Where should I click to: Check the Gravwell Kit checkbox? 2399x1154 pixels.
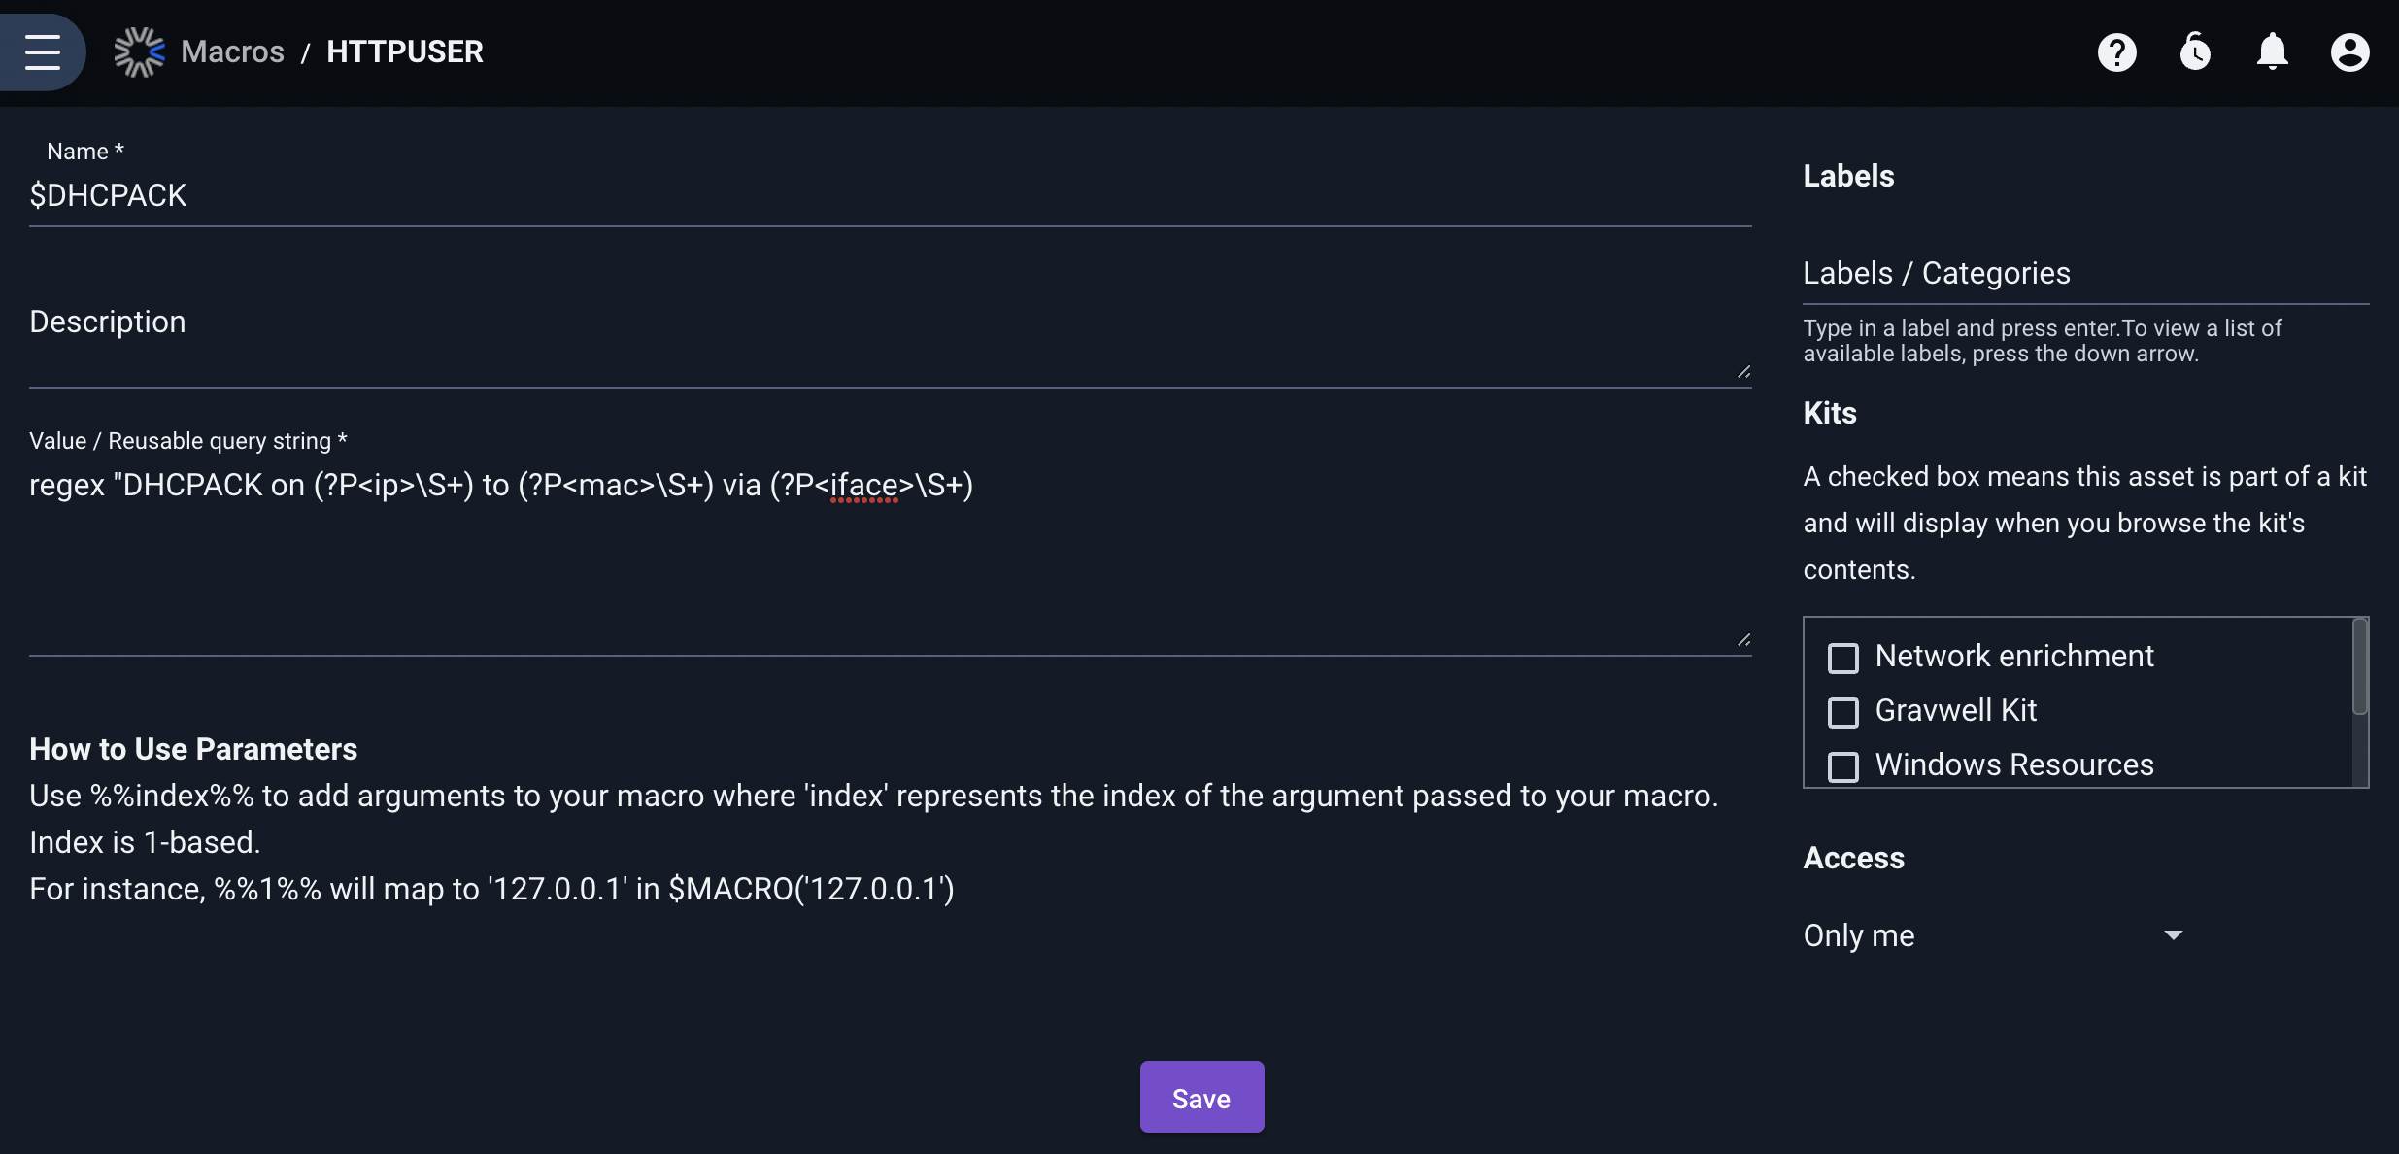pos(1843,712)
